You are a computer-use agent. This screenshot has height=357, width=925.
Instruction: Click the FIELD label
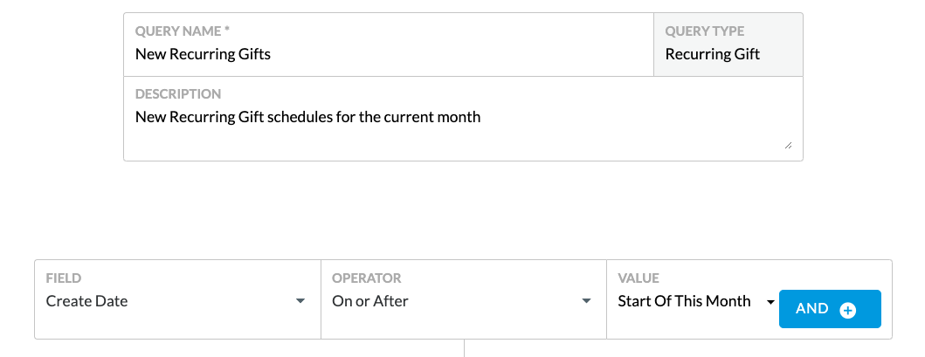pyautogui.click(x=64, y=278)
